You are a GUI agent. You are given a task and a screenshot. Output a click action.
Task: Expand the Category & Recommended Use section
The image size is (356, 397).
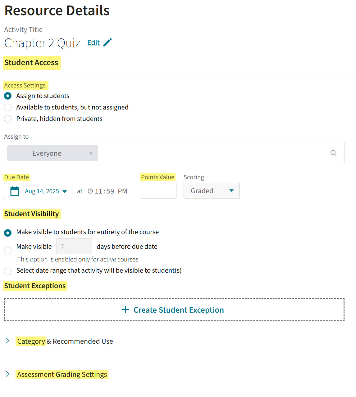coord(65,341)
